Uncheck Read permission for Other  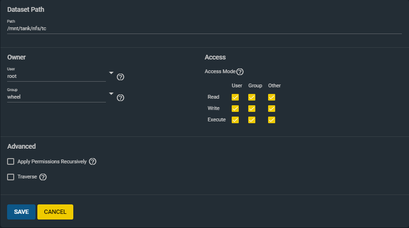(x=271, y=97)
